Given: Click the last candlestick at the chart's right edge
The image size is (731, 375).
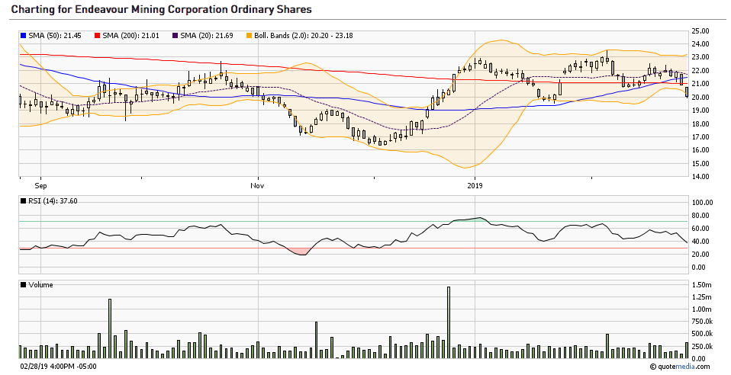Looking at the screenshot, I should [687, 91].
